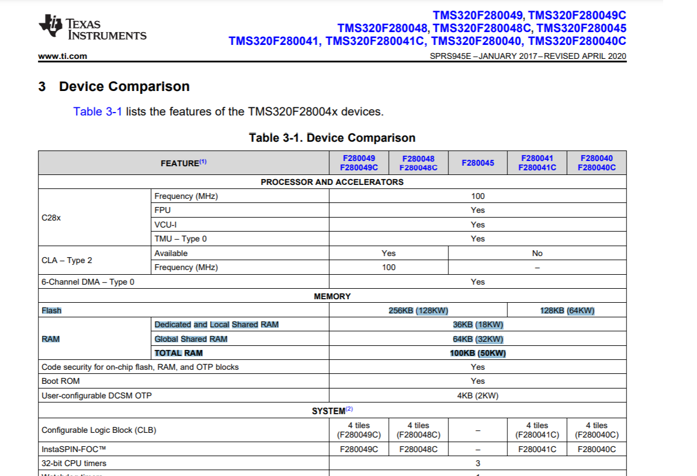Click the 'MEMORY' section row
The image size is (697, 476).
pyautogui.click(x=332, y=296)
